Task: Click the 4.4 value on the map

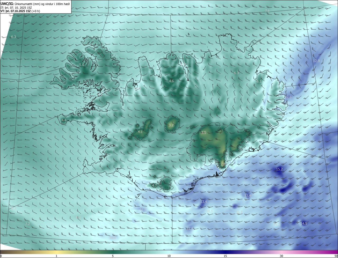Action: [64, 120]
